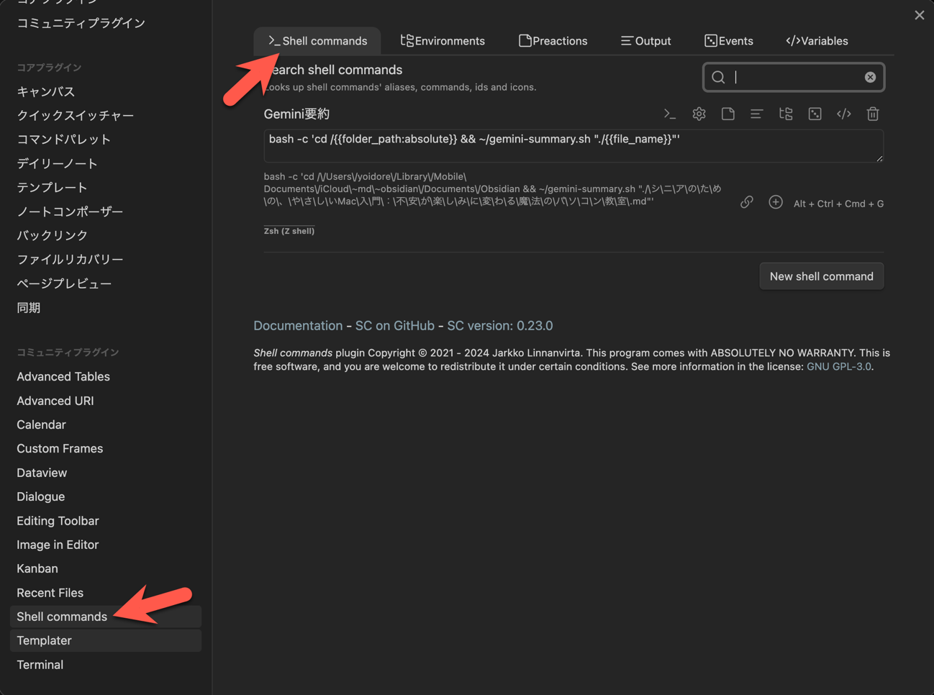The width and height of the screenshot is (934, 695).
Task: Copy the shell command link icon
Action: pyautogui.click(x=747, y=203)
